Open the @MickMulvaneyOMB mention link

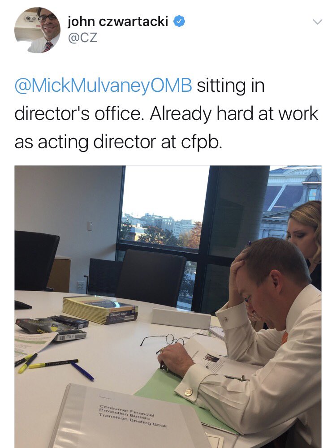click(103, 86)
